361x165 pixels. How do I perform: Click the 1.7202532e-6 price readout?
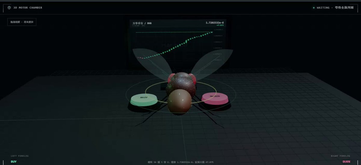214,23
